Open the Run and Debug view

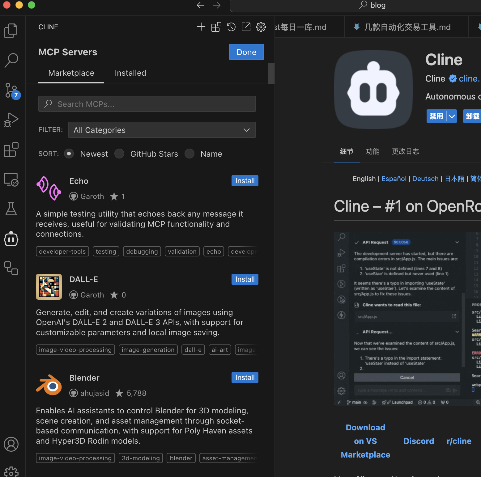pyautogui.click(x=11, y=120)
